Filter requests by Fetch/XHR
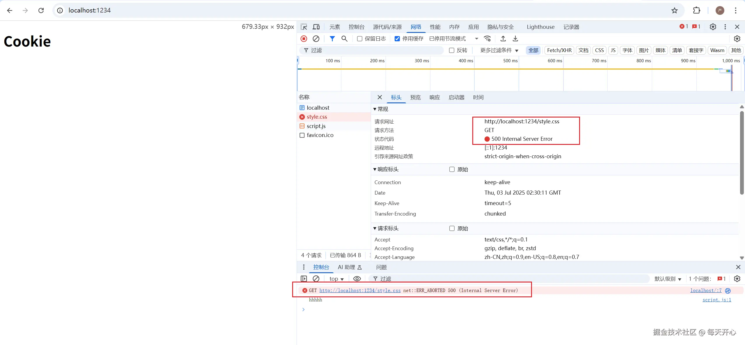 coord(559,50)
